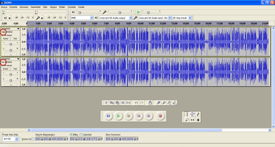Click the lower track pan slider
275x147 pixels.
pos(11,80)
